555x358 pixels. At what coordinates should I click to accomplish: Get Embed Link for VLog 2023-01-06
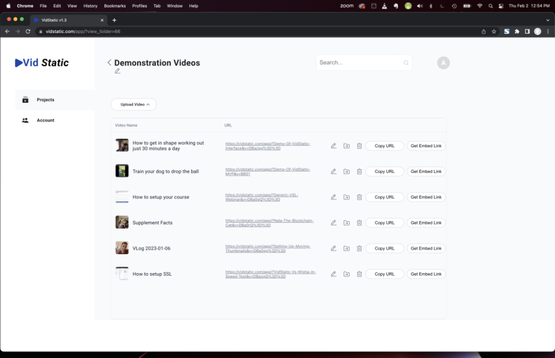(x=426, y=249)
